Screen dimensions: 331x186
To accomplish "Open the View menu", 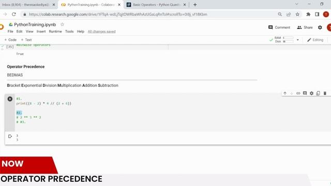I will (29, 32).
